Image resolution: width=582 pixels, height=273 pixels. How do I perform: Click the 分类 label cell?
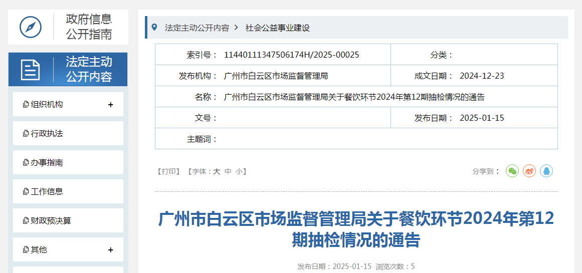coord(442,55)
